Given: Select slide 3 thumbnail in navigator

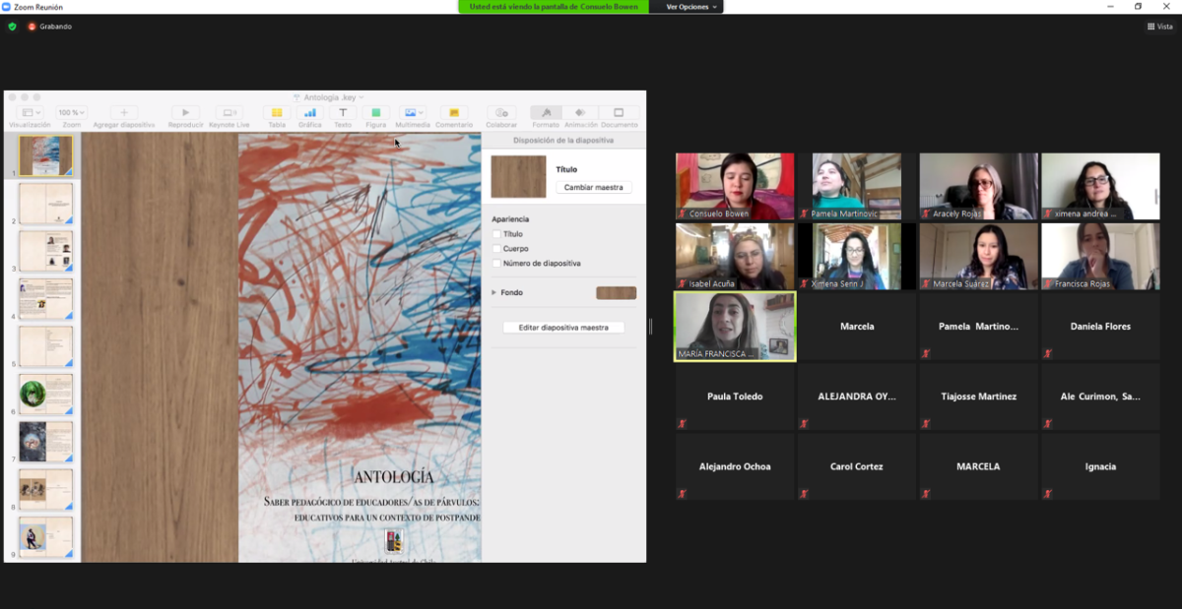Looking at the screenshot, I should pos(46,251).
